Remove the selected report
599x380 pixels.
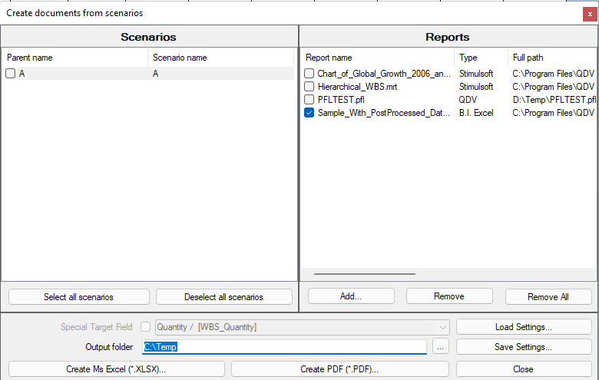coord(449,296)
